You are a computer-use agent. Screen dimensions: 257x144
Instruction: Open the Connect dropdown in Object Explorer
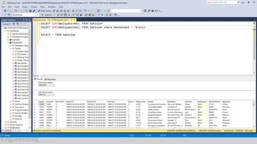coord(6,24)
